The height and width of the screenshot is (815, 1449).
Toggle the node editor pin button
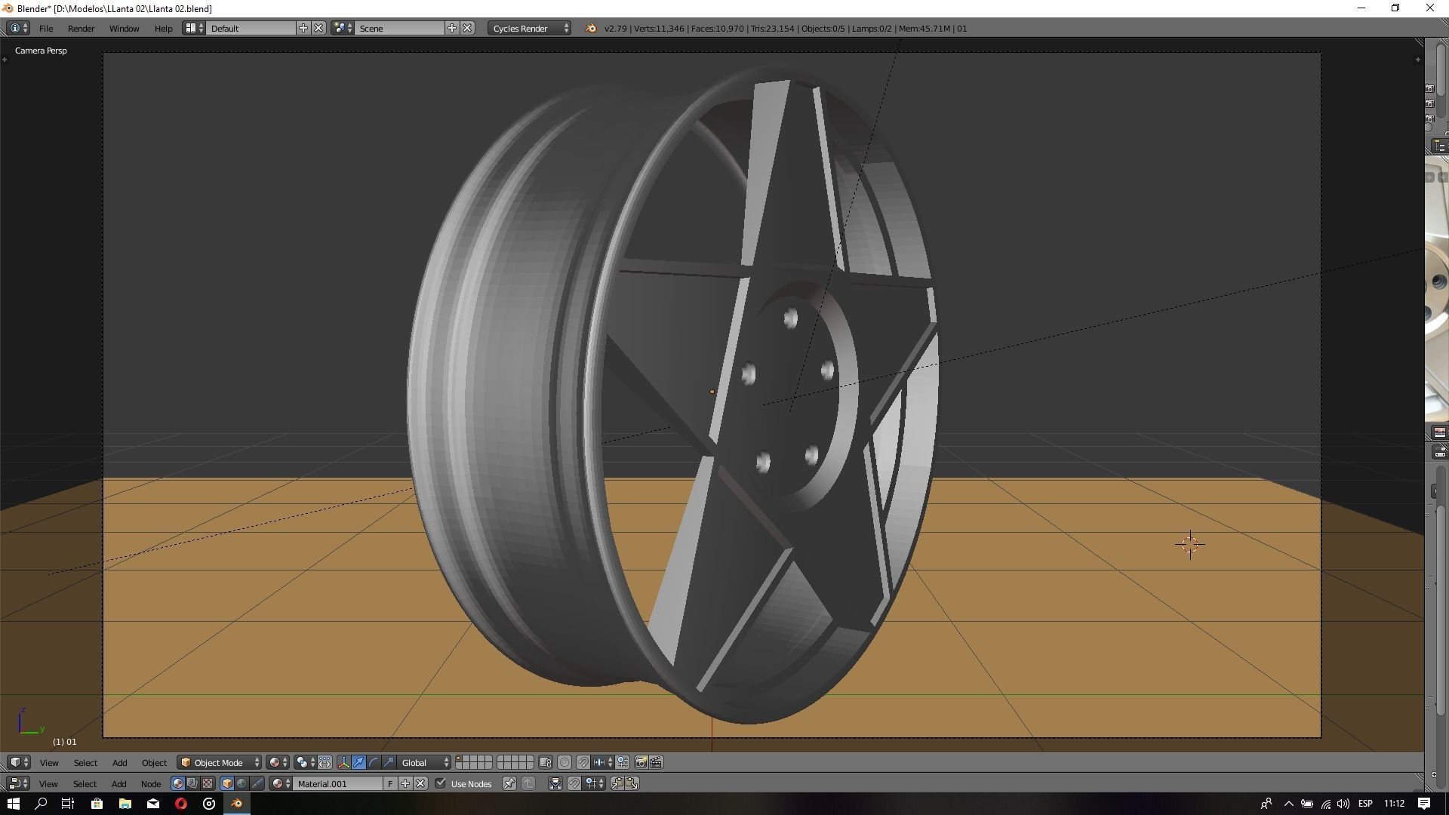[509, 783]
